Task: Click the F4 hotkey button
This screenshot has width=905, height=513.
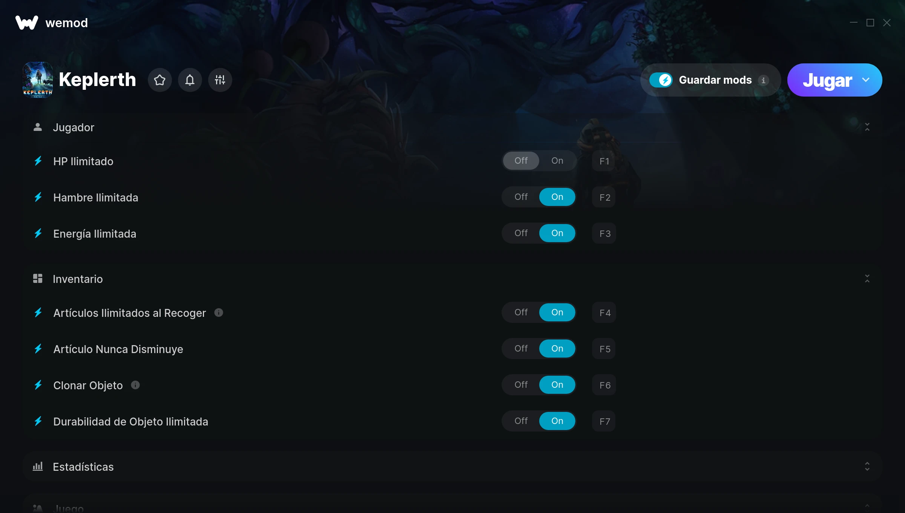Action: point(604,313)
